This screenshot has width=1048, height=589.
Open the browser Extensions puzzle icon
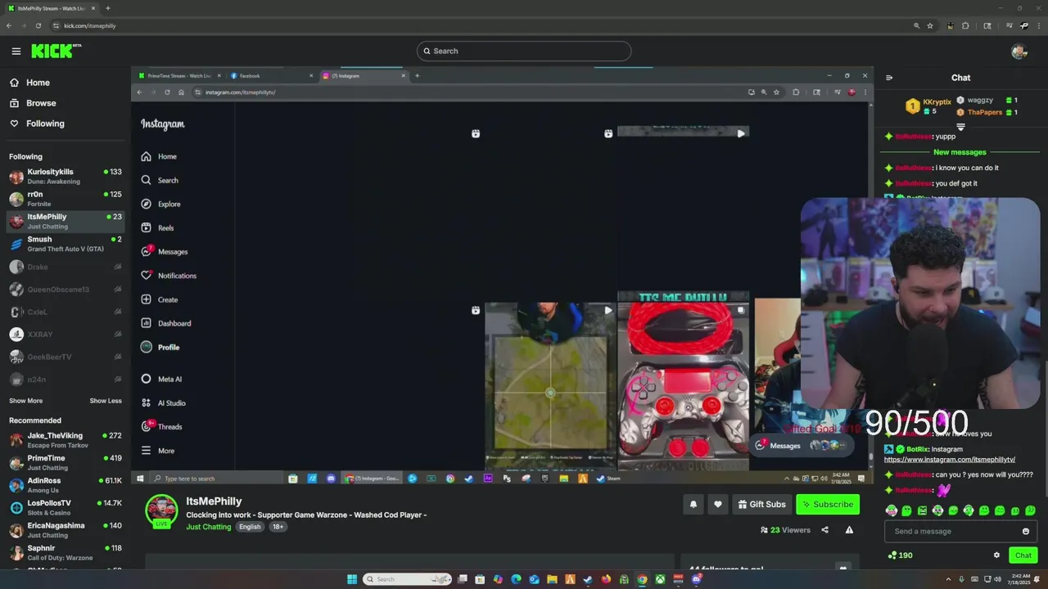(965, 25)
